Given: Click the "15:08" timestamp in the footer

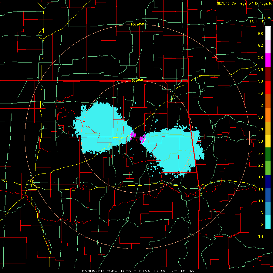Looking at the screenshot, I should click(x=187, y=271).
